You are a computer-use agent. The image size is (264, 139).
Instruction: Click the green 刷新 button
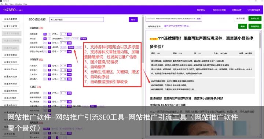[242, 26]
